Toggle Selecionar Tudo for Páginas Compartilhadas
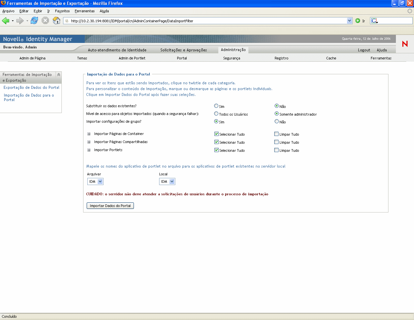The image size is (414, 320). tap(216, 142)
